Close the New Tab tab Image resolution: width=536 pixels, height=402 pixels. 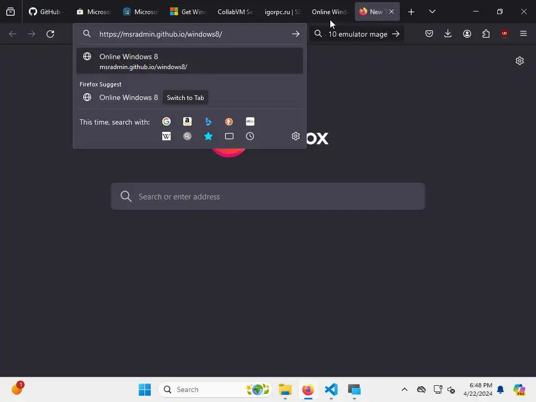[x=392, y=12]
